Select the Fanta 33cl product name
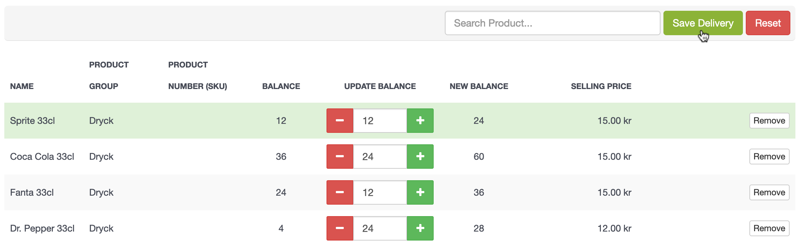This screenshot has height=247, width=799. (x=32, y=192)
